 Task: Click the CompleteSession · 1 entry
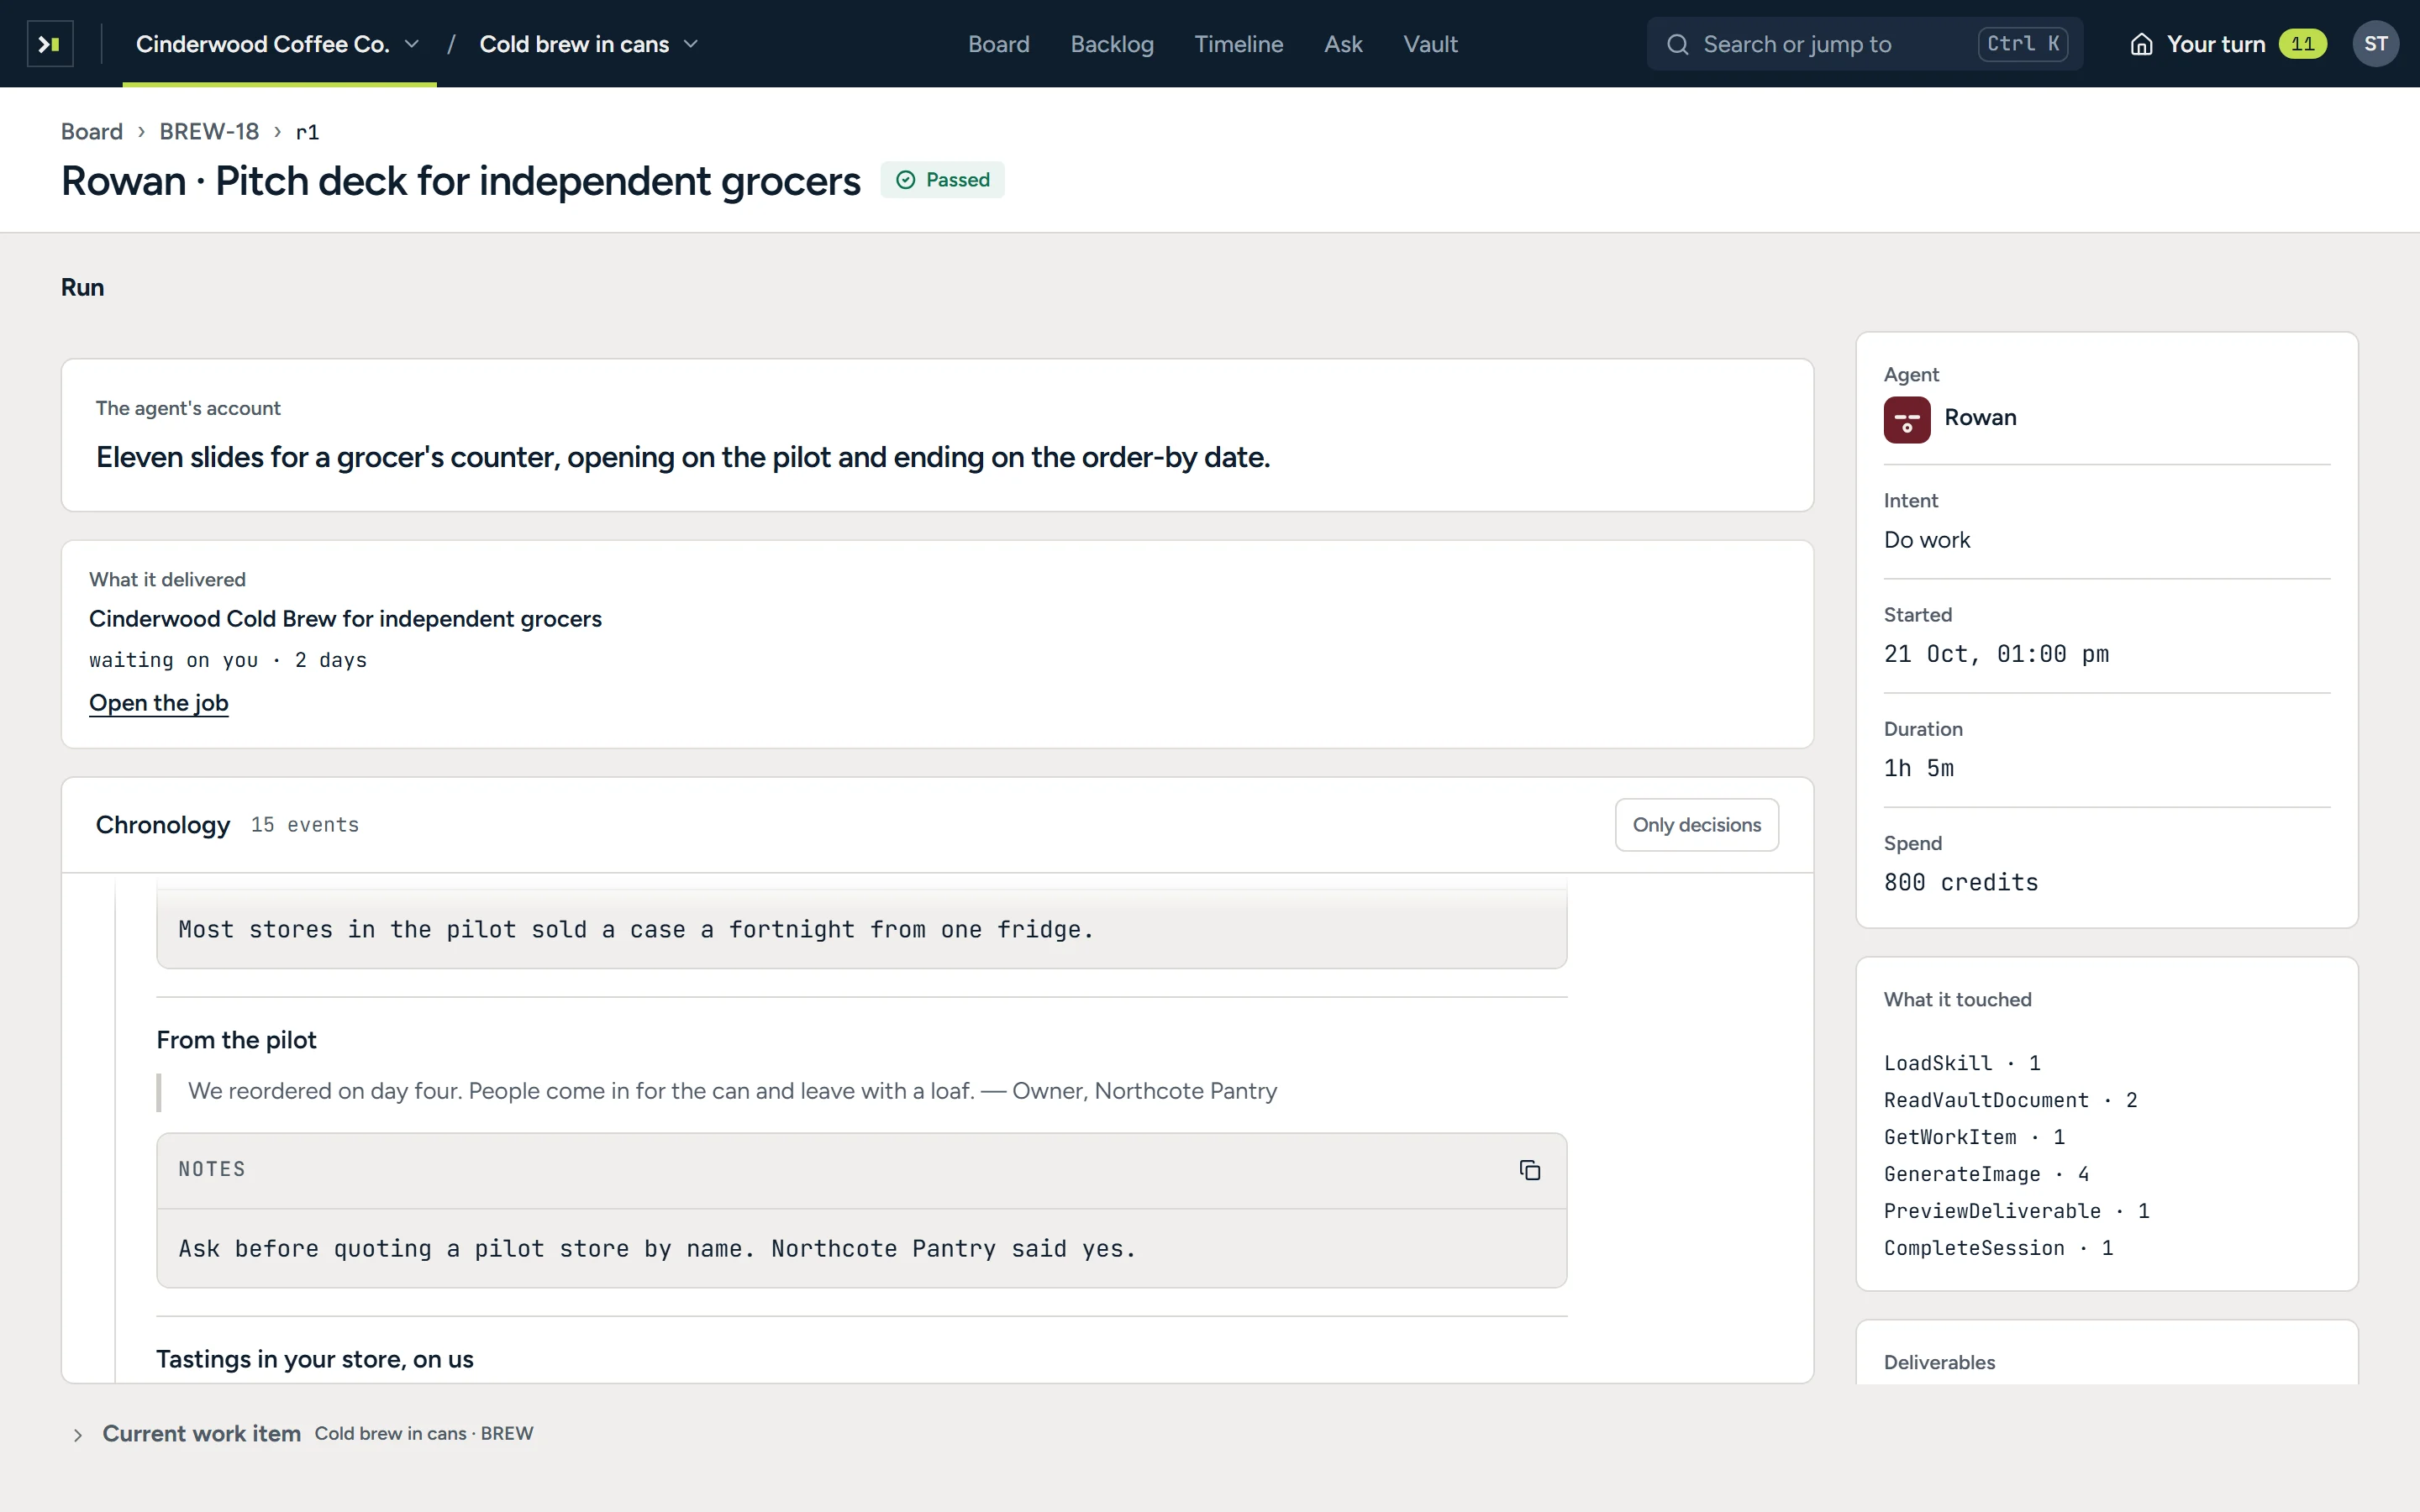1998,1248
